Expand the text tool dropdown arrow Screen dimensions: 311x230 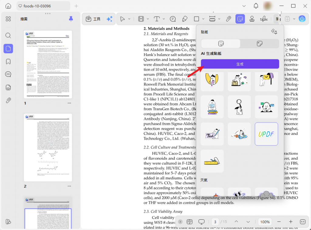point(164,19)
